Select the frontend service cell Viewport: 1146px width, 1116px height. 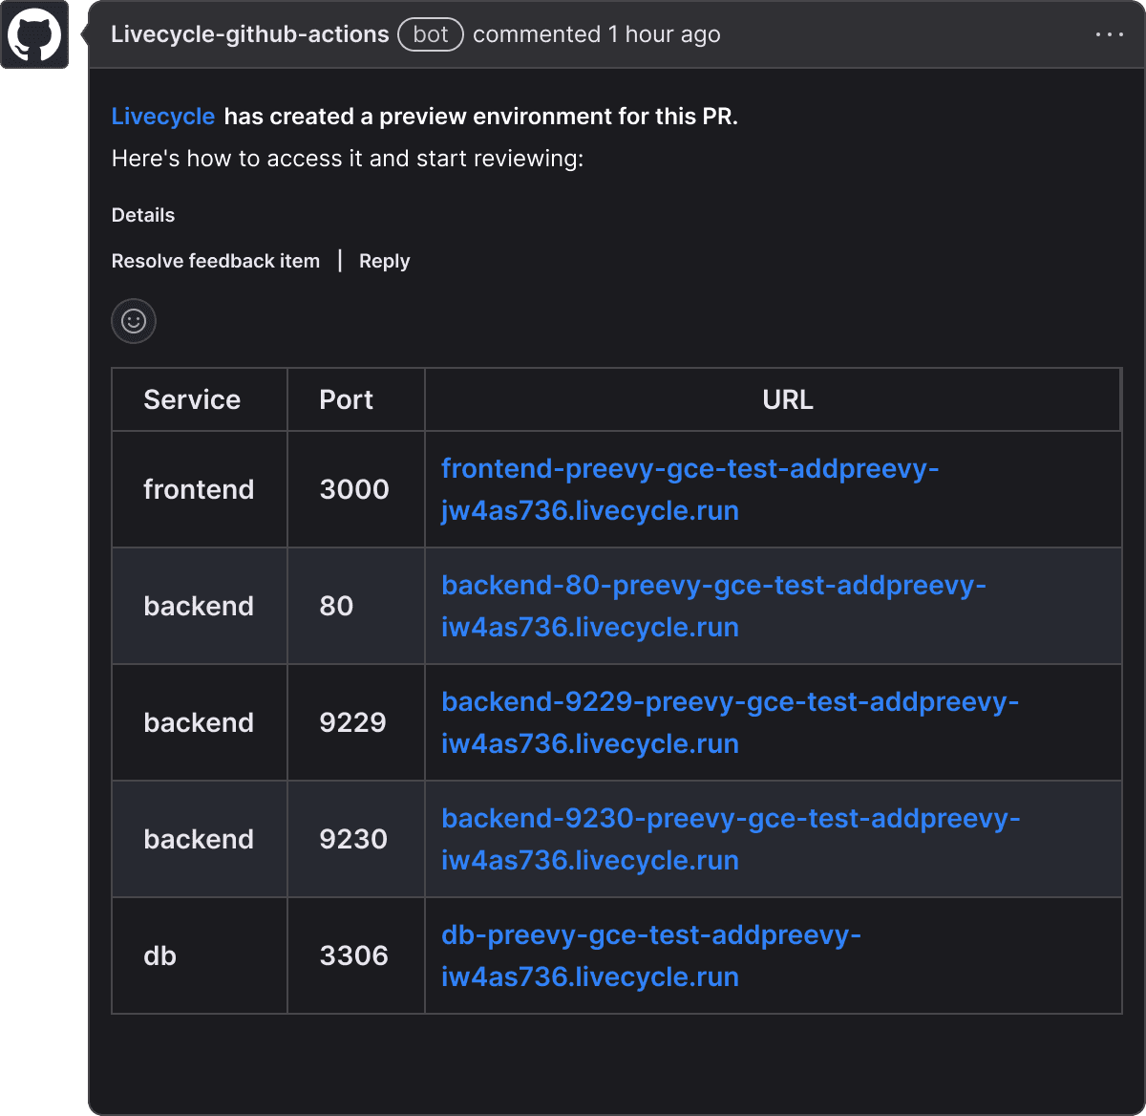point(199,489)
